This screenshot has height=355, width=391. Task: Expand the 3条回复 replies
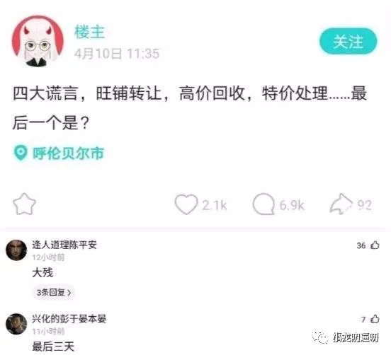click(54, 292)
